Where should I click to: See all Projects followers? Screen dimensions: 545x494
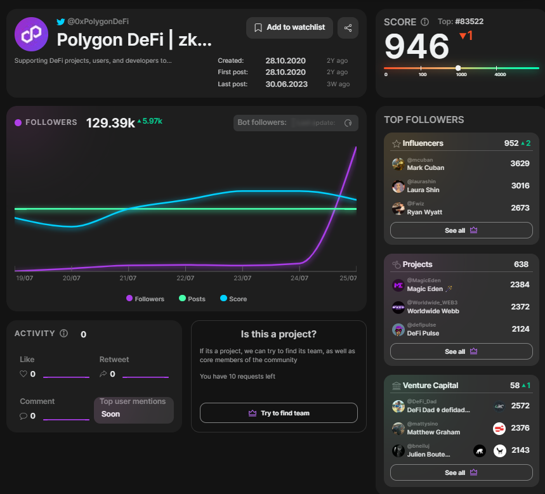pos(461,351)
